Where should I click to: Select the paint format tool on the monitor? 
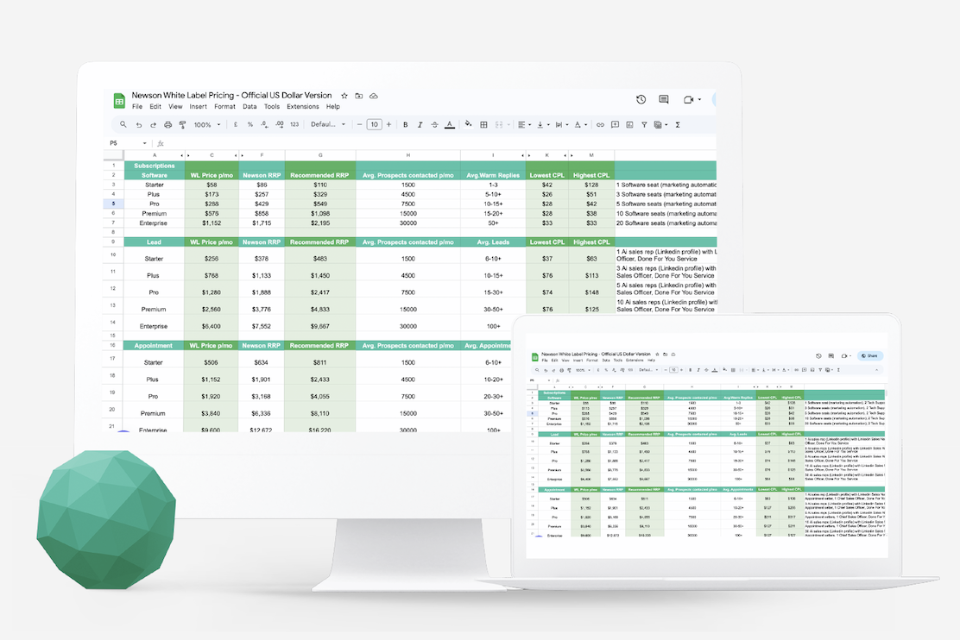[182, 125]
